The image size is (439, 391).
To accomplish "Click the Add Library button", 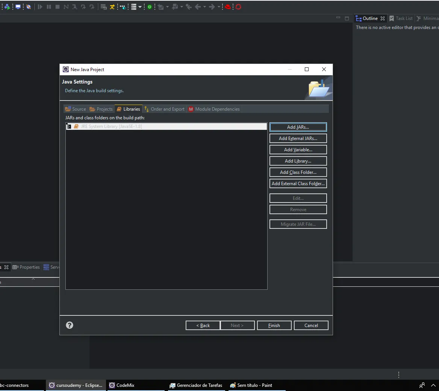I will [298, 161].
